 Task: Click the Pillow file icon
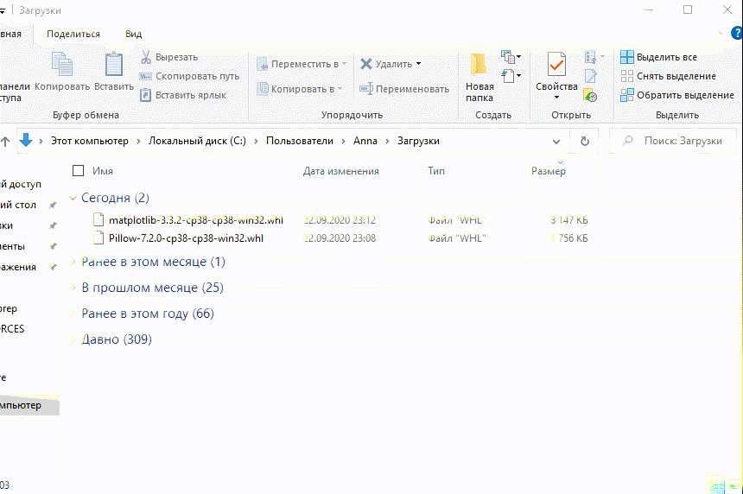point(98,237)
